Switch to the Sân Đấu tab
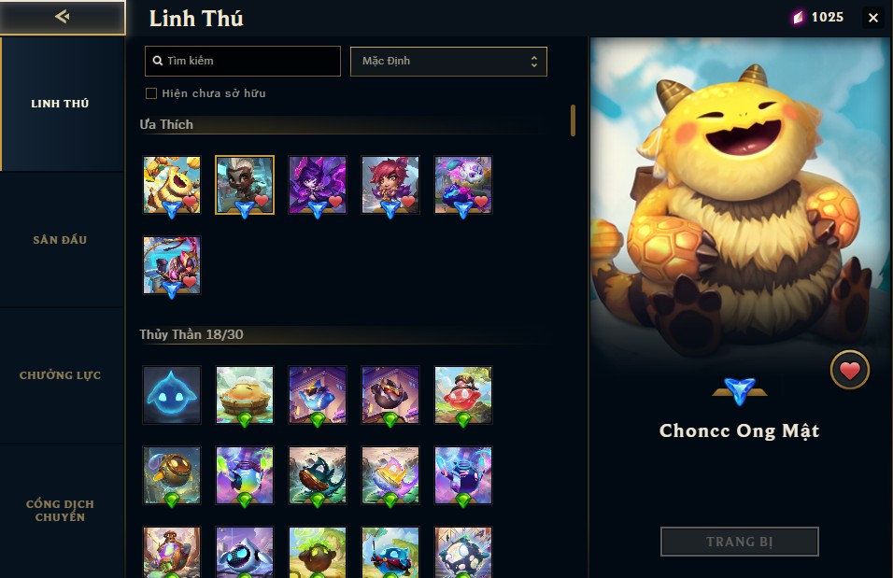This screenshot has width=893, height=578. (x=60, y=240)
